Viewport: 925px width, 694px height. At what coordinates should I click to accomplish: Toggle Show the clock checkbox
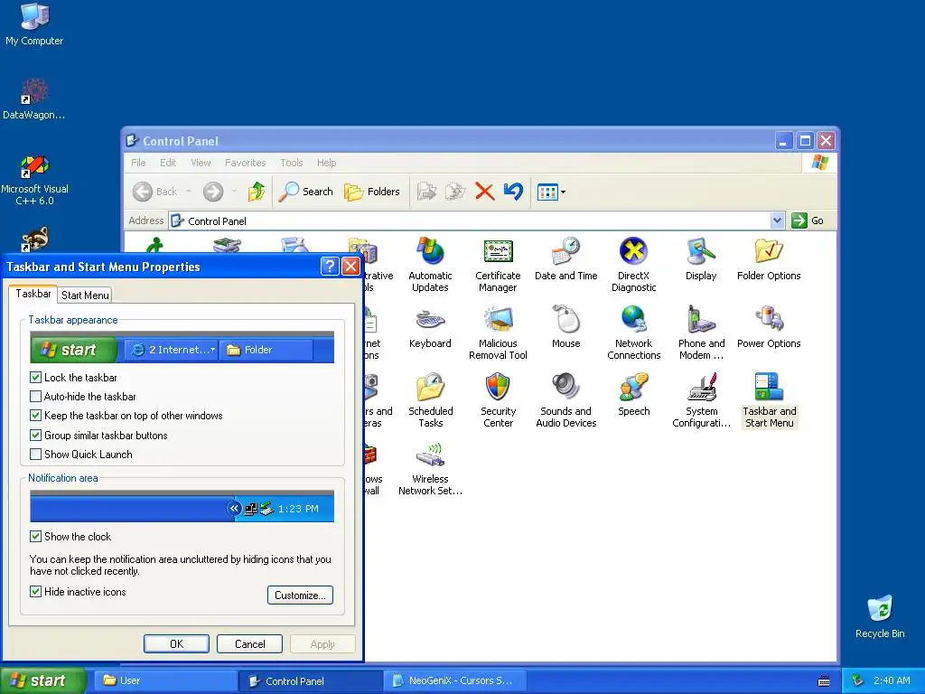coord(36,537)
